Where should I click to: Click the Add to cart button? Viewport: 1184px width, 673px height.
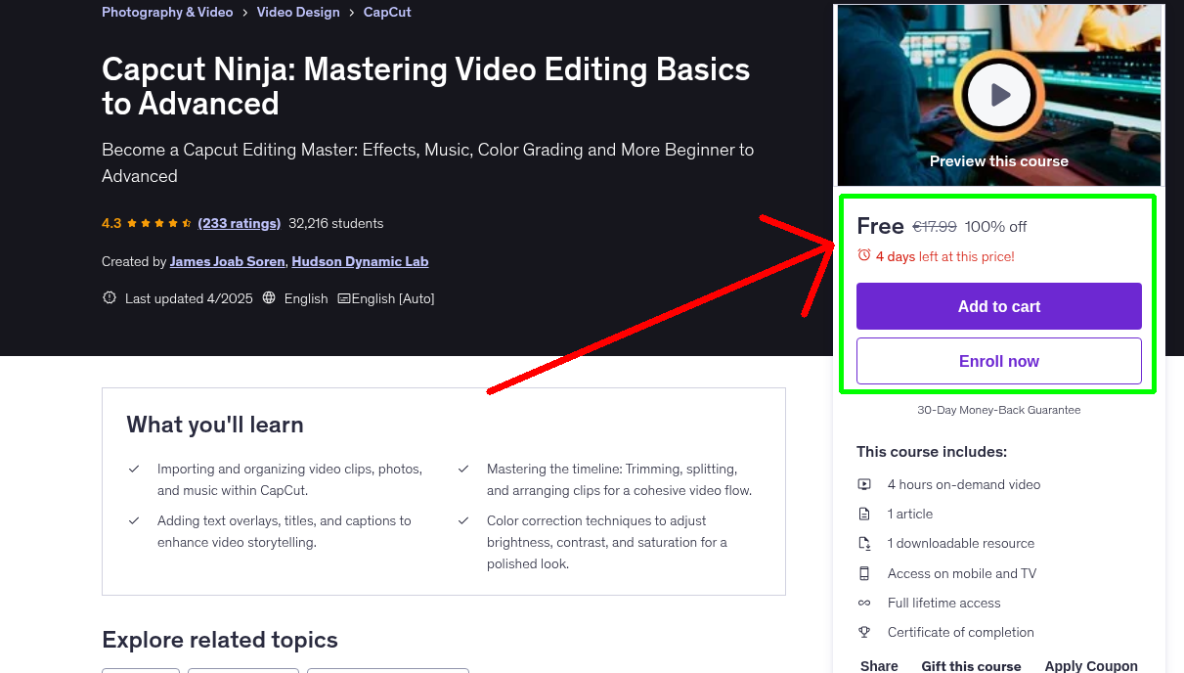point(998,306)
